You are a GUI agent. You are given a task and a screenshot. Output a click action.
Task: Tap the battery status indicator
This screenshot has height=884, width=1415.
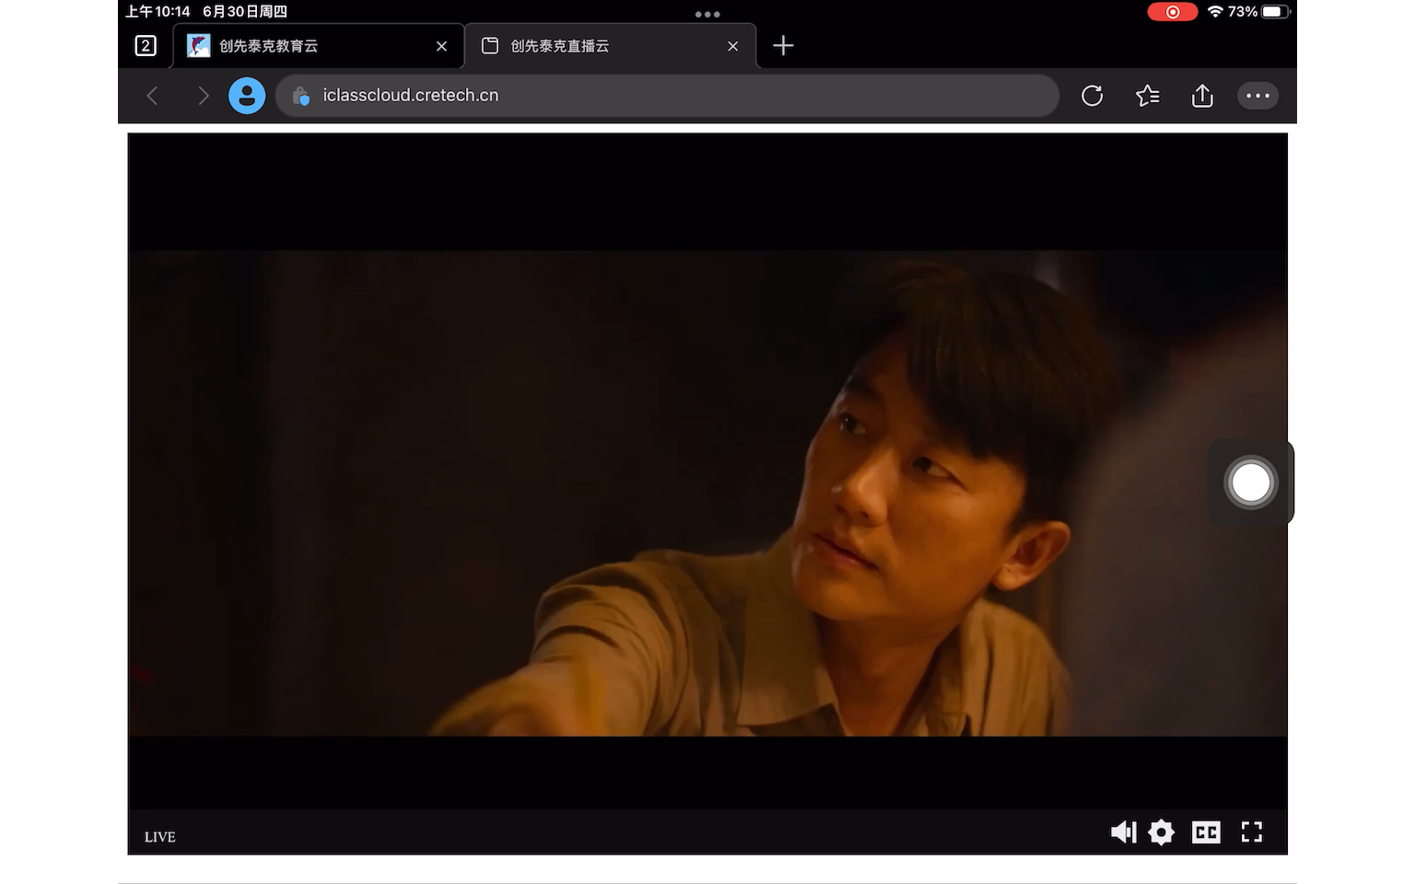(x=1276, y=12)
